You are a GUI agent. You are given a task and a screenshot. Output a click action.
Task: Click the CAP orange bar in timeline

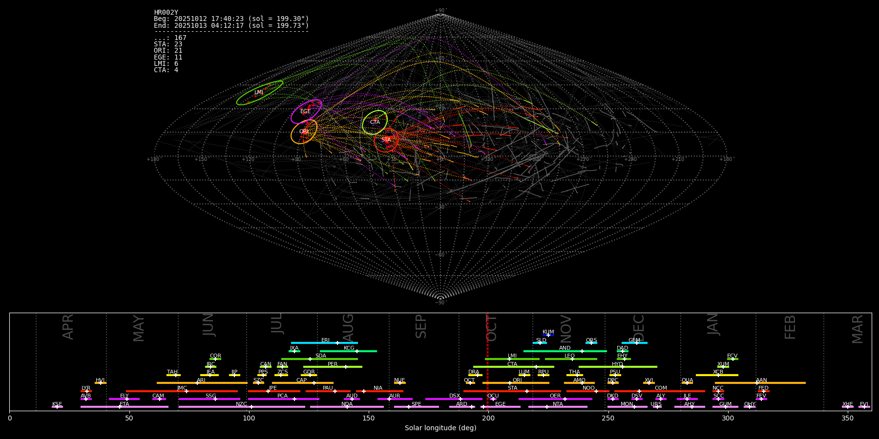(x=303, y=383)
